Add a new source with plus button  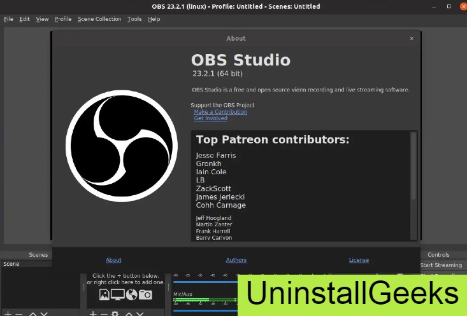point(93,313)
